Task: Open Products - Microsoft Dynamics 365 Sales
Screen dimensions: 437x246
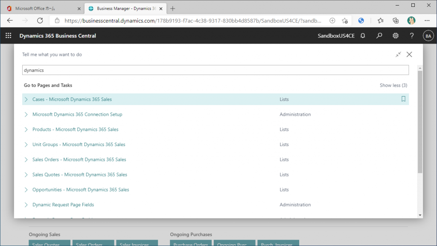Action: click(75, 129)
